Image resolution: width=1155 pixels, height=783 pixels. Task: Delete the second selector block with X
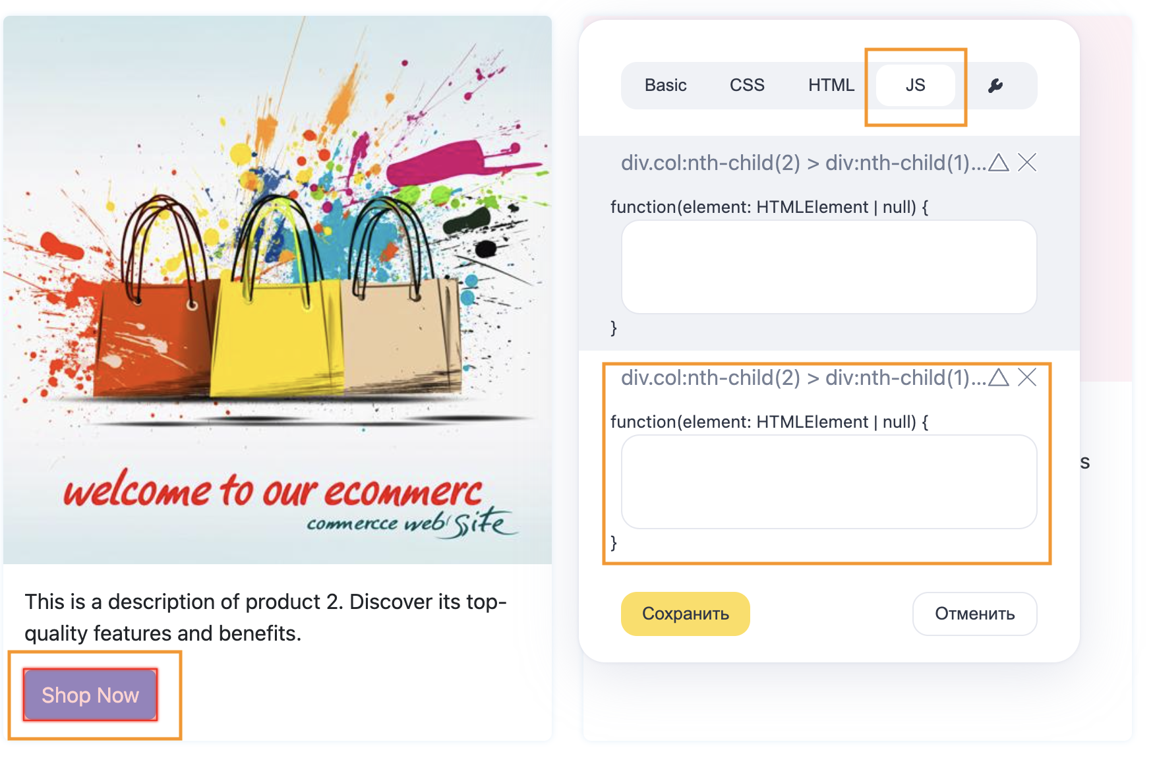pos(1027,377)
